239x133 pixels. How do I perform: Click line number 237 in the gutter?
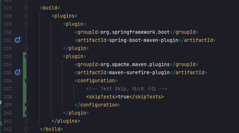point(8,89)
